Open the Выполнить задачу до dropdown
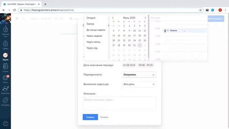 [x=139, y=84]
